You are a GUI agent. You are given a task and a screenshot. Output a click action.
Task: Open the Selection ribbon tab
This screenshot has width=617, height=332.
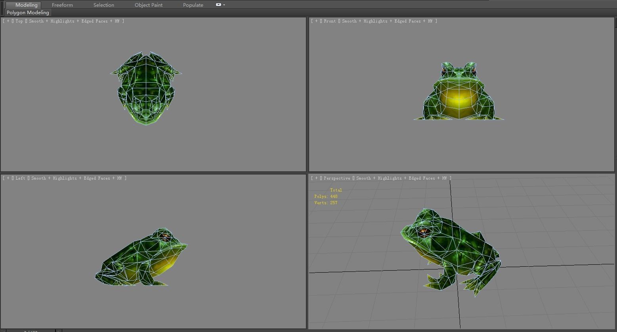pos(104,5)
